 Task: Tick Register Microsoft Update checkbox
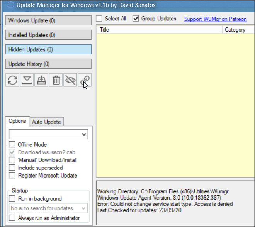point(12,176)
